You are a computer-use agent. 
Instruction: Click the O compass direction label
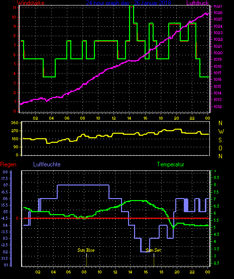[x=220, y=148]
